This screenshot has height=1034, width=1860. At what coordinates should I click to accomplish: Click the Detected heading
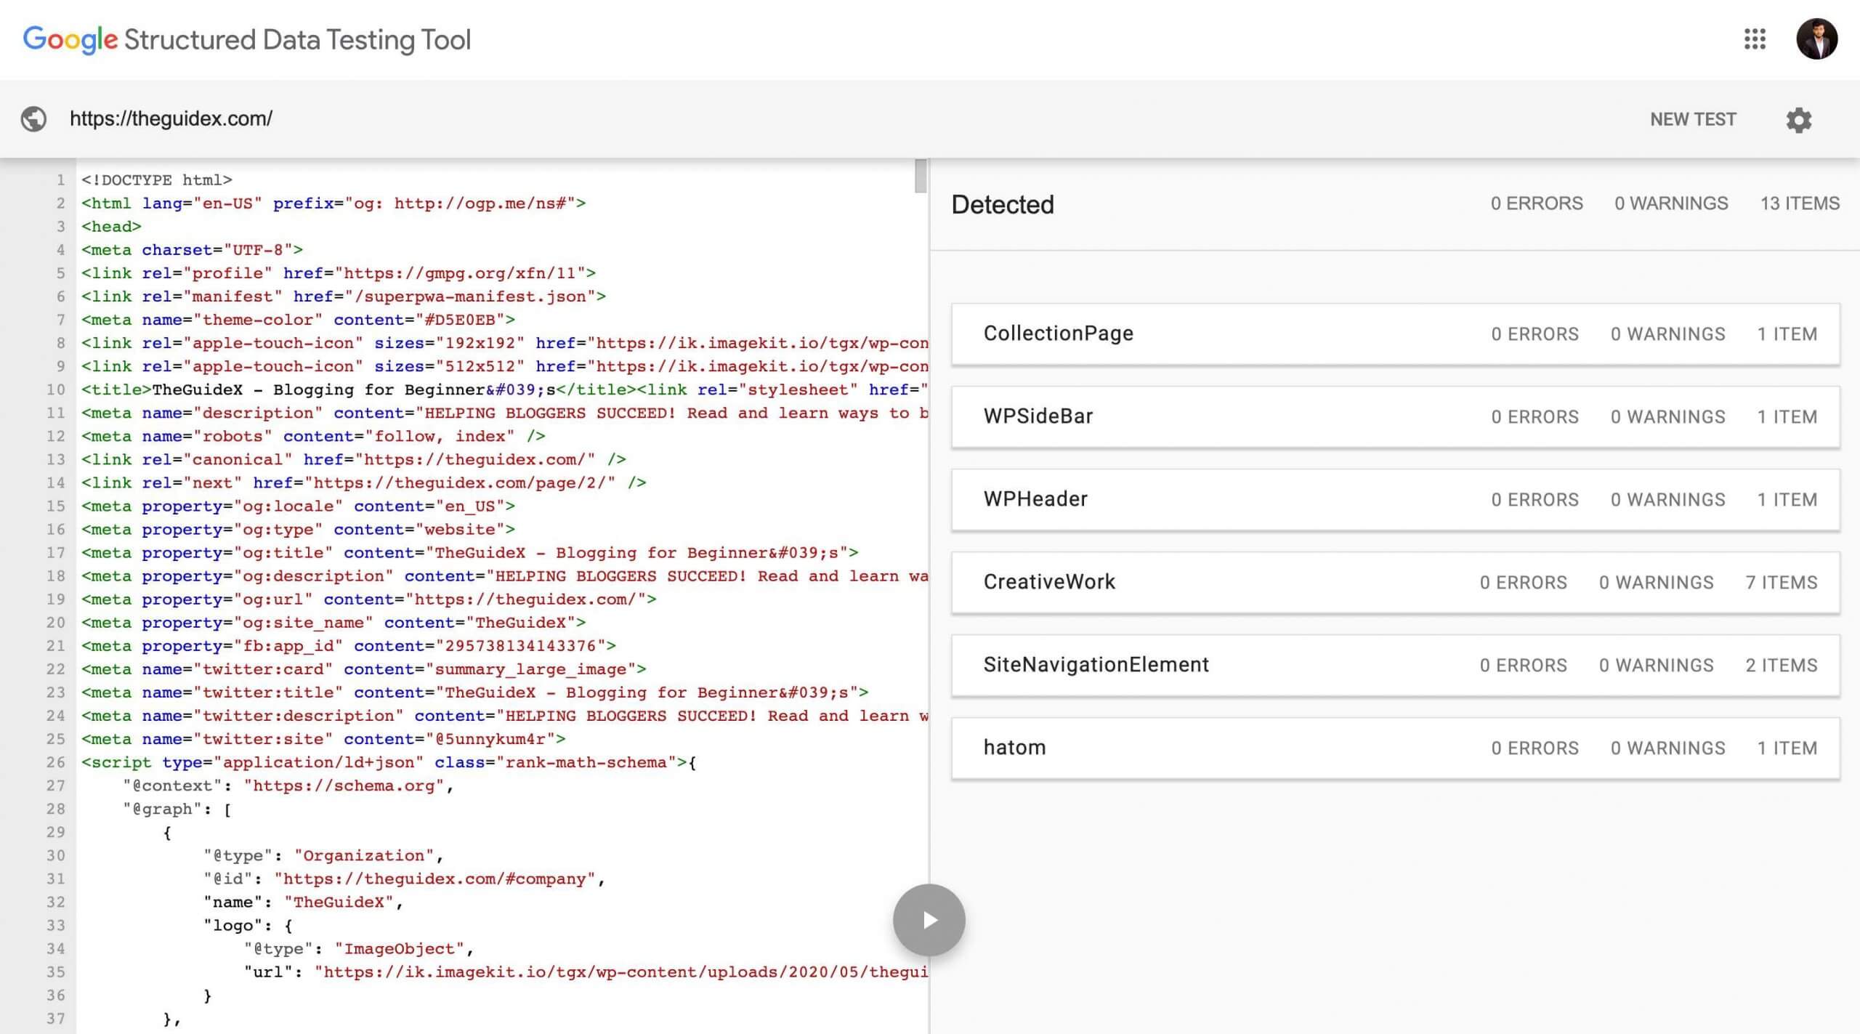[x=1003, y=204]
